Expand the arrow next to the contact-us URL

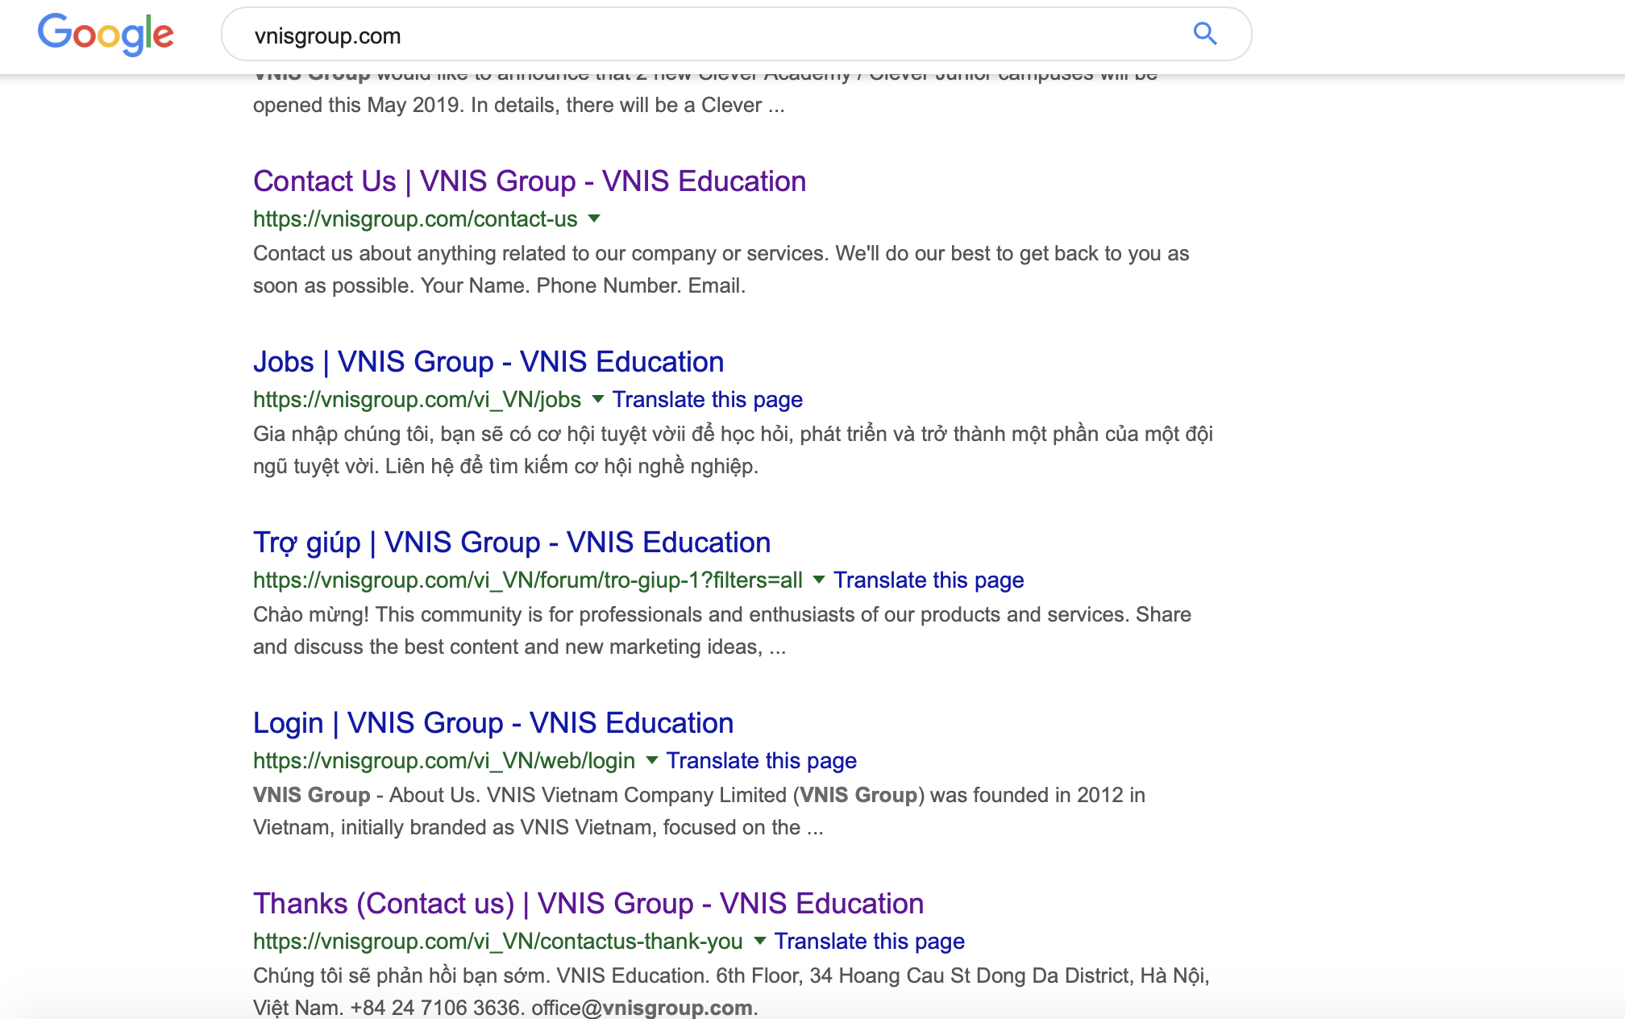coord(594,218)
